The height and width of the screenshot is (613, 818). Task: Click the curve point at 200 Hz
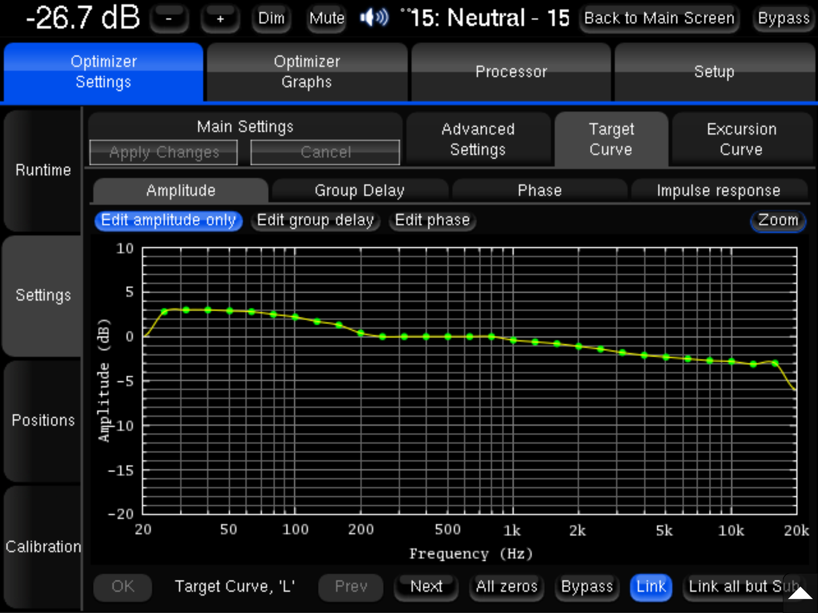pos(361,333)
